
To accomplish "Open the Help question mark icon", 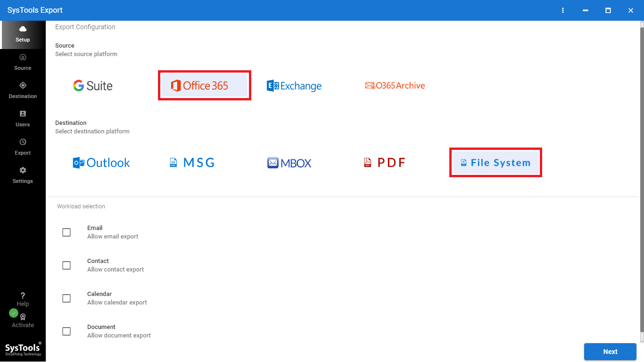I will [x=23, y=296].
